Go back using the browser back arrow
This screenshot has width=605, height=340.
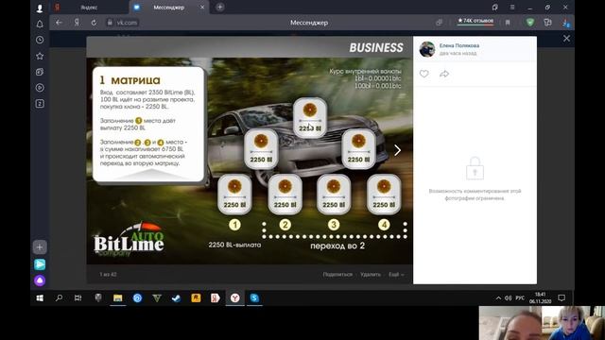(x=59, y=23)
